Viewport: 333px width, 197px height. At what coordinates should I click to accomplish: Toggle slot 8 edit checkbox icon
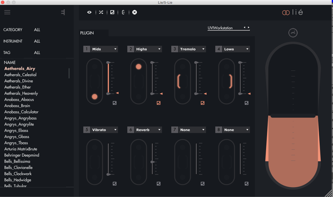pos(246,184)
